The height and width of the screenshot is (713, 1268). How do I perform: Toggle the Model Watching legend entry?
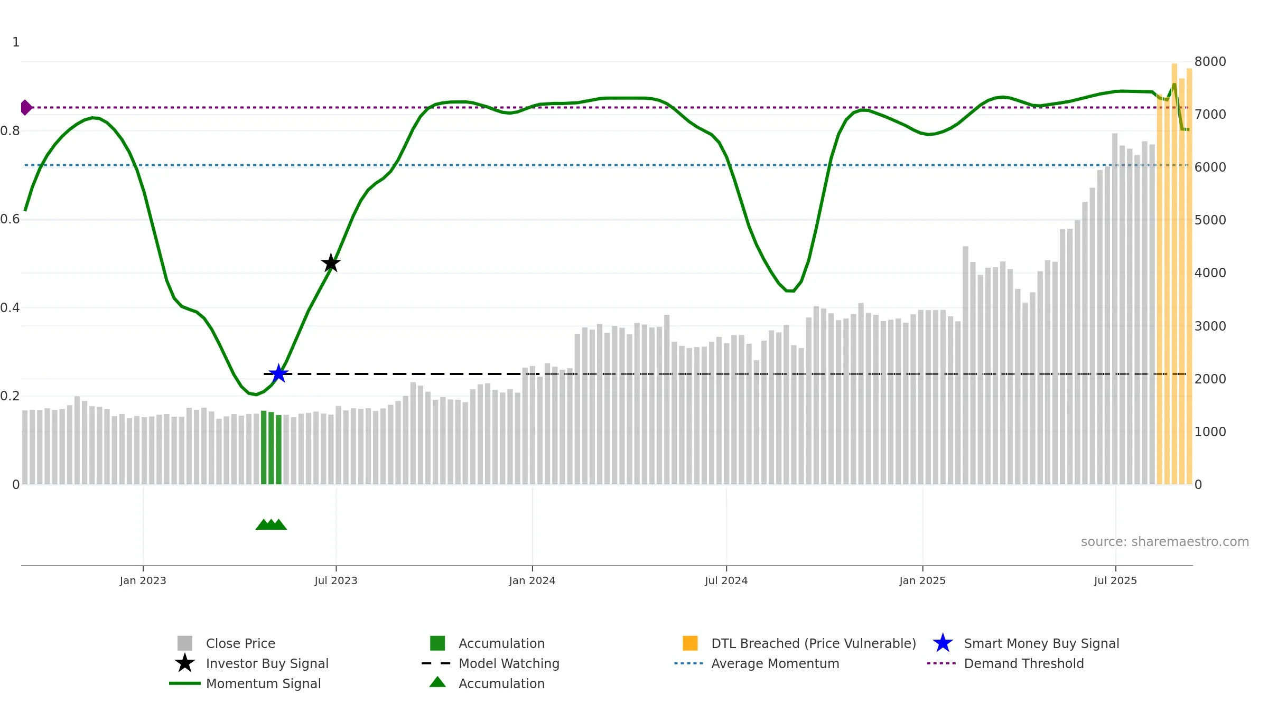(508, 663)
